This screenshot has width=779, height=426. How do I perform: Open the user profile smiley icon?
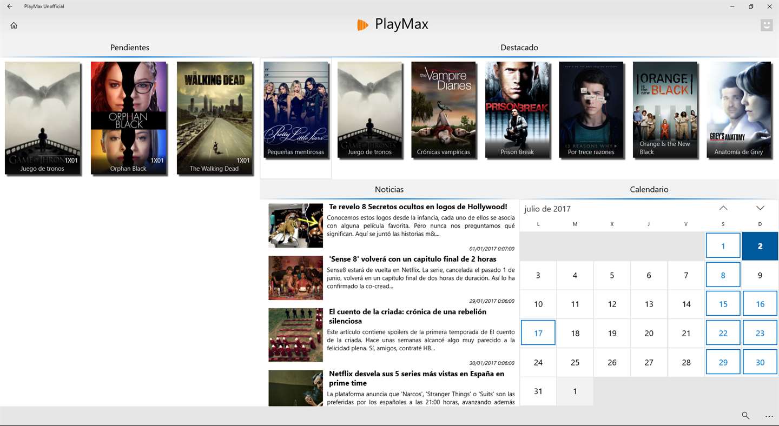tap(767, 25)
